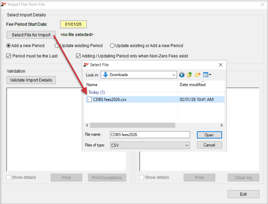The image size is (268, 204).
Task: Click the CDBS fees2026.csv file icon
Action: pos(89,99)
